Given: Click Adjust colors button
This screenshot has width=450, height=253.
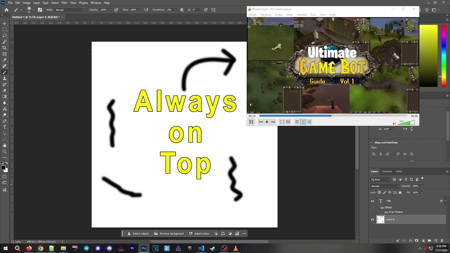Looking at the screenshot, I should (x=199, y=234).
